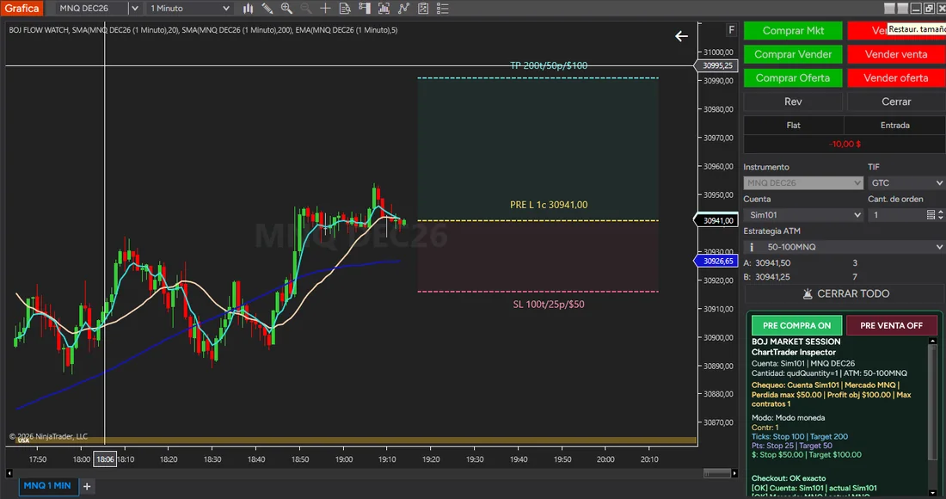The width and height of the screenshot is (946, 499).
Task: Toggle the Chart Trader panel icon
Action: [365, 9]
